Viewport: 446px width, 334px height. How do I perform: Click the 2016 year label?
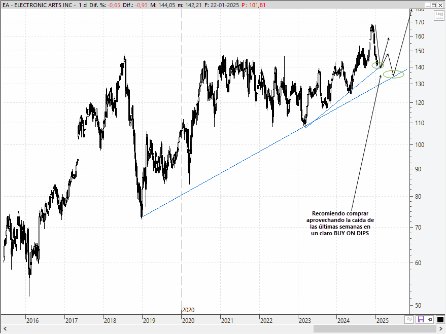coord(32,321)
